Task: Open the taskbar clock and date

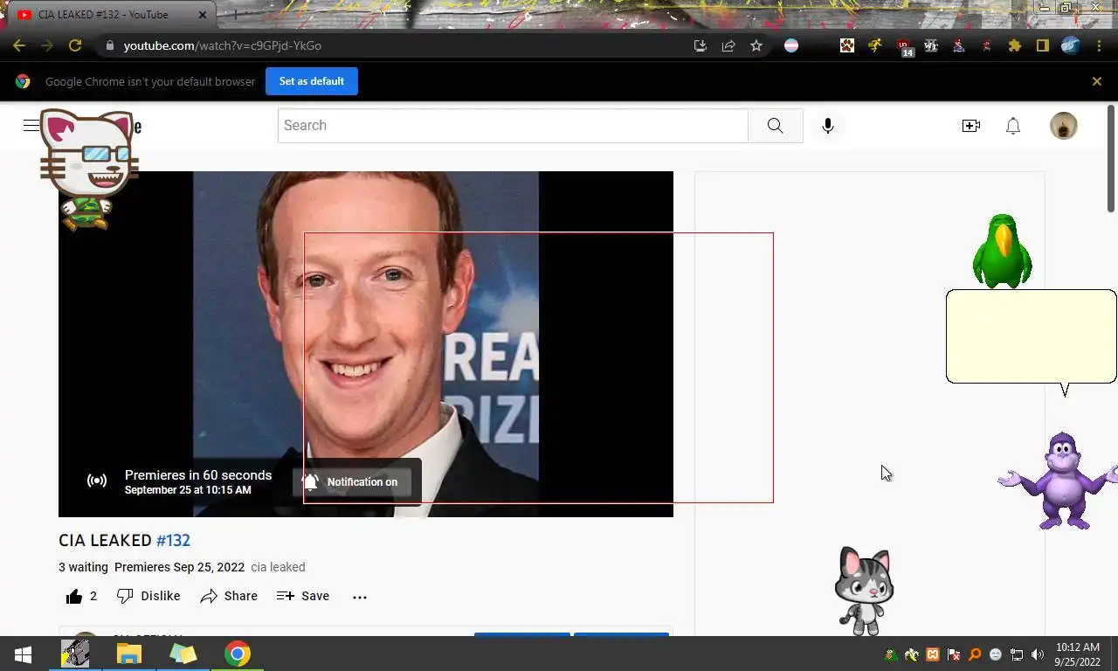Action: coord(1078,654)
